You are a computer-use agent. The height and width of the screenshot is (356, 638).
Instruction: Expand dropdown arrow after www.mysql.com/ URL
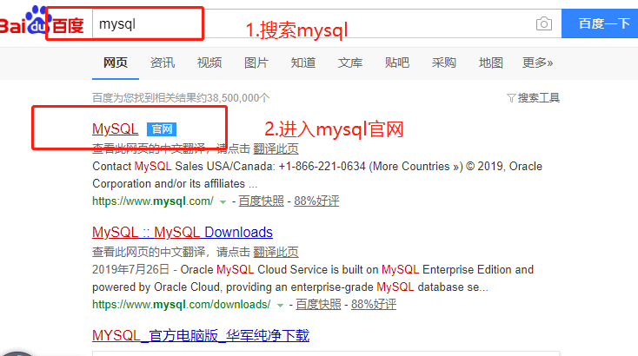pyautogui.click(x=223, y=202)
